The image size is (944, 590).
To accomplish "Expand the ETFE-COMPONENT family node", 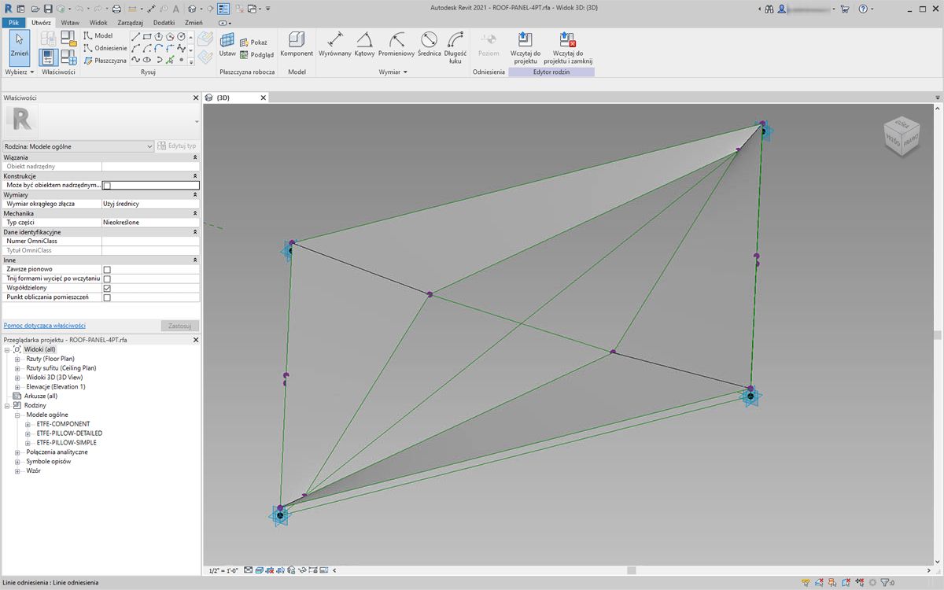I will [28, 424].
